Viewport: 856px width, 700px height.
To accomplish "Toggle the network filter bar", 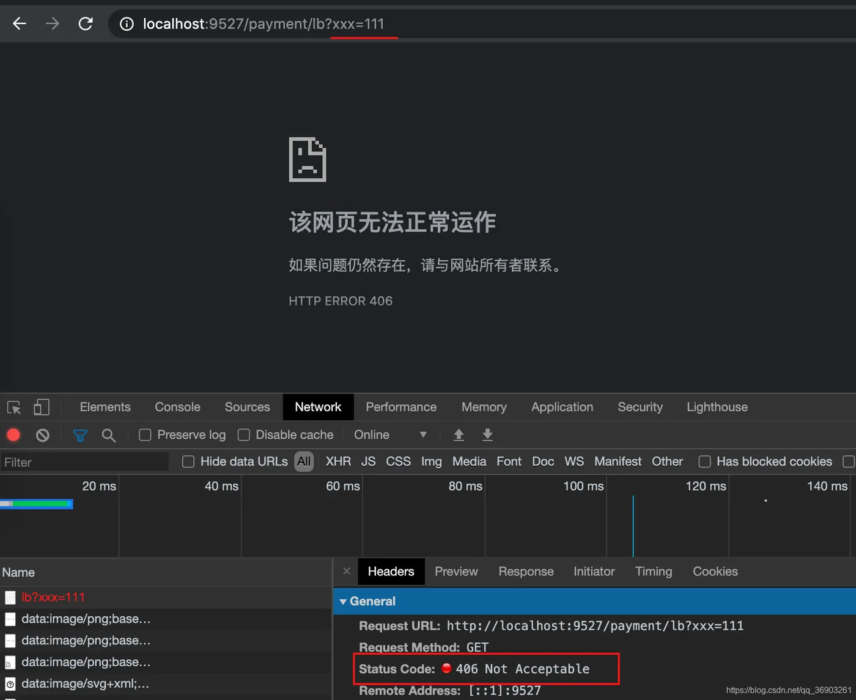I will pyautogui.click(x=80, y=435).
